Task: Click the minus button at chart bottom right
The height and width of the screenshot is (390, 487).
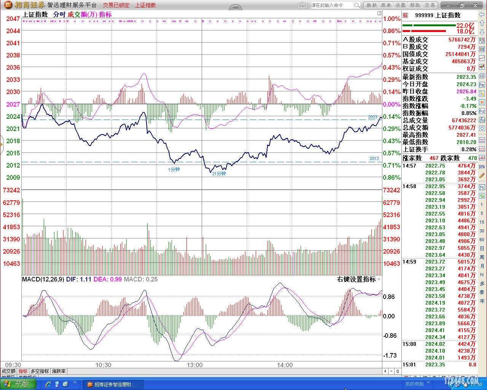Action: [392, 371]
